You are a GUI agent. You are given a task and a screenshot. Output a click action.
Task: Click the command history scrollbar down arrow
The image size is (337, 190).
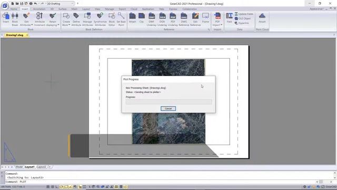click(335, 177)
